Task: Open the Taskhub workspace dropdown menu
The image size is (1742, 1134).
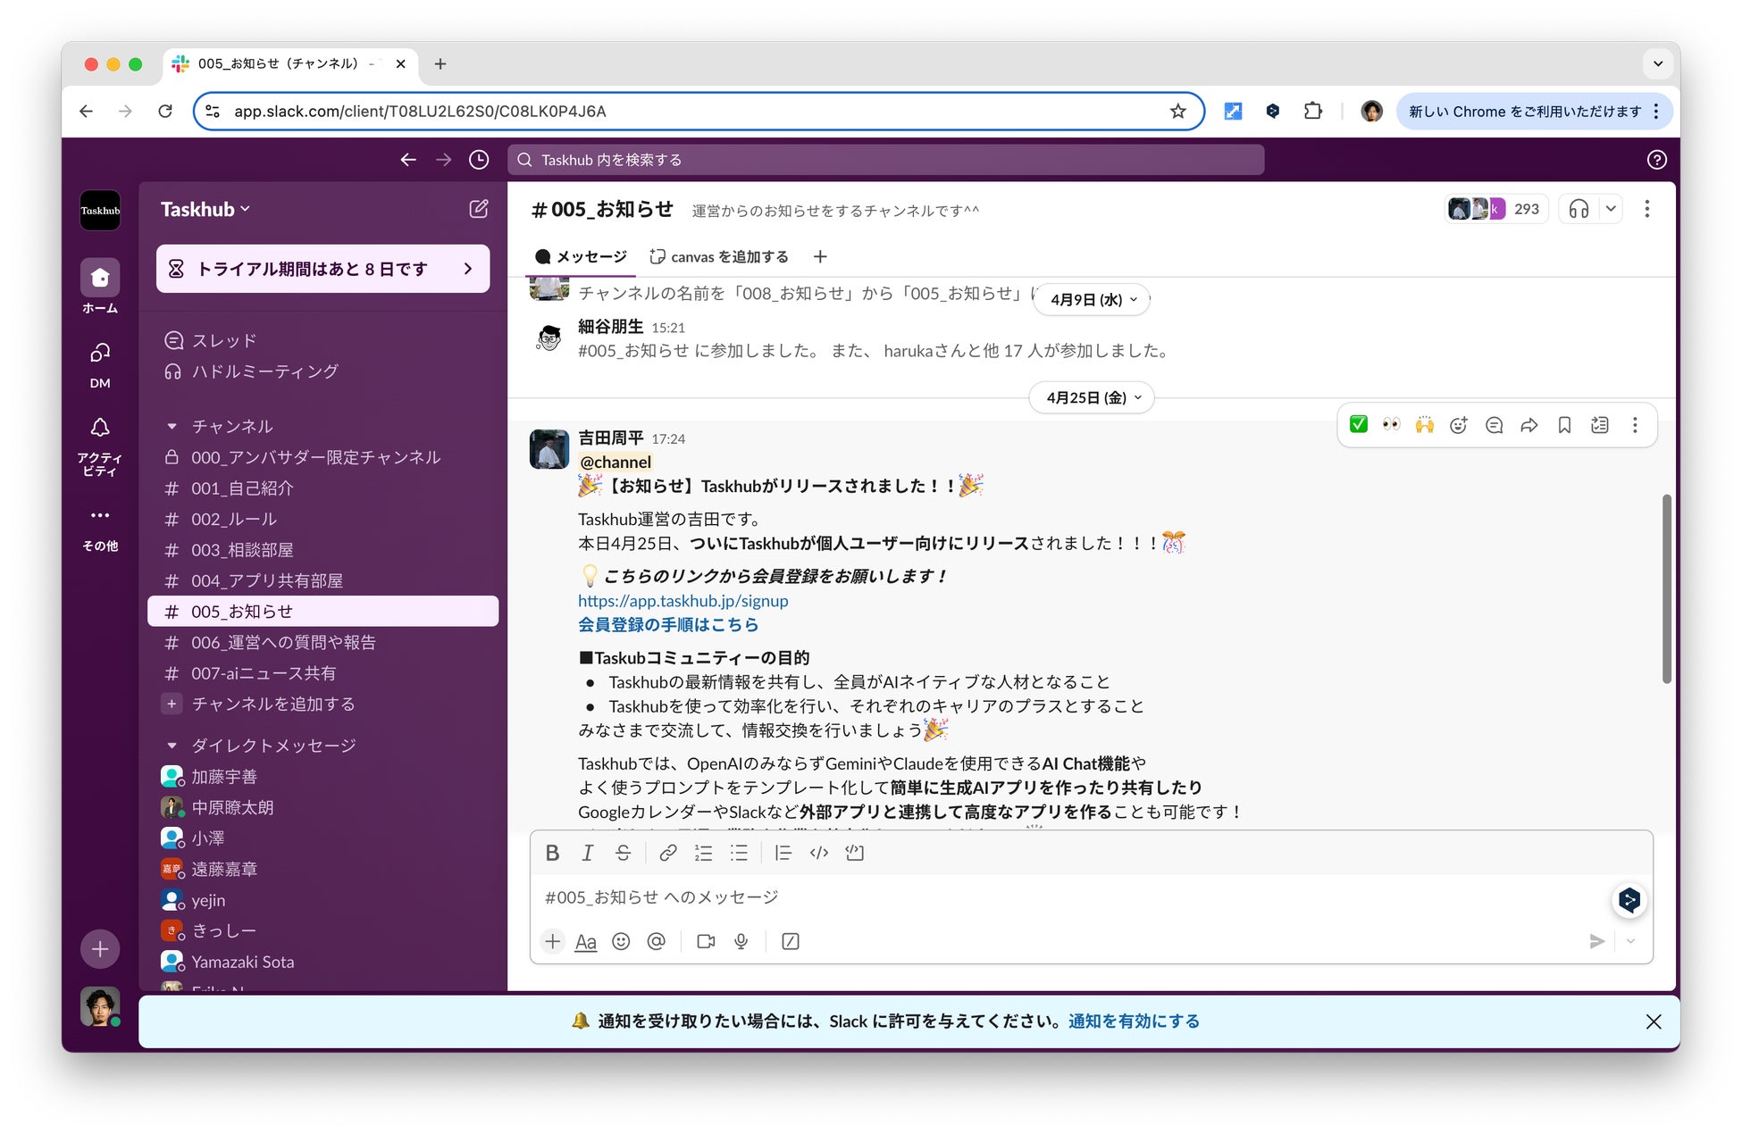Action: 205,209
